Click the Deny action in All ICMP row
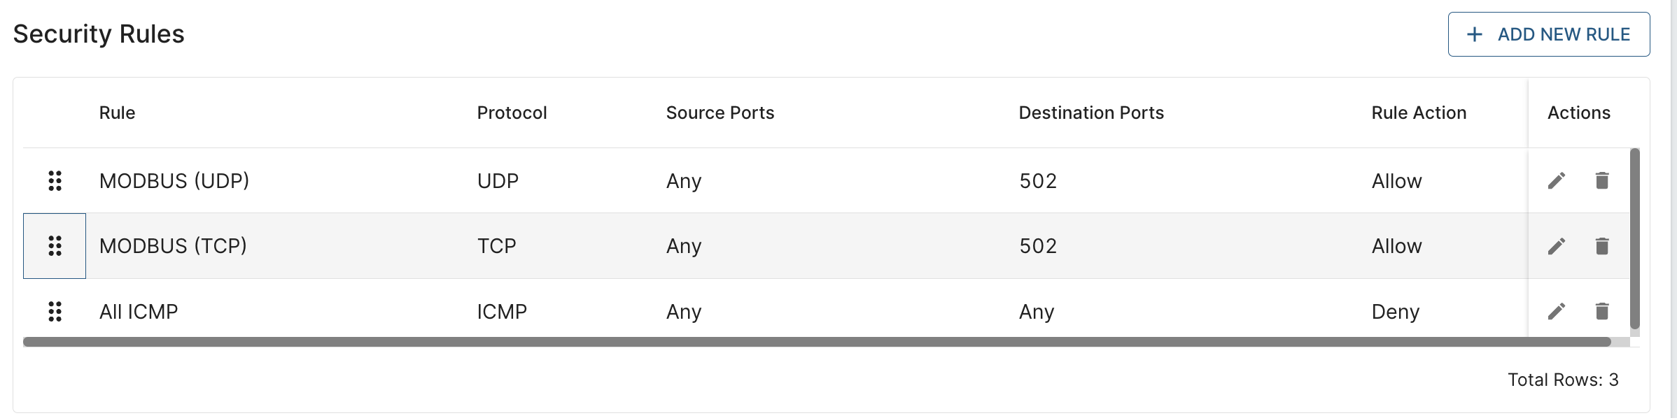Image resolution: width=1677 pixels, height=418 pixels. (1395, 312)
